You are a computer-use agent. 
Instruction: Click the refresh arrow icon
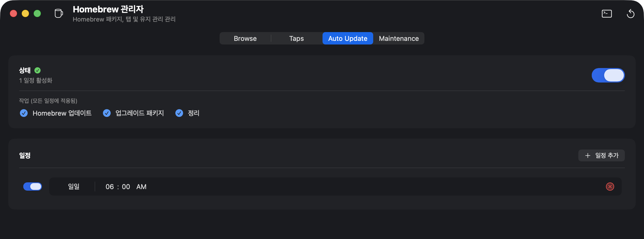pos(631,14)
